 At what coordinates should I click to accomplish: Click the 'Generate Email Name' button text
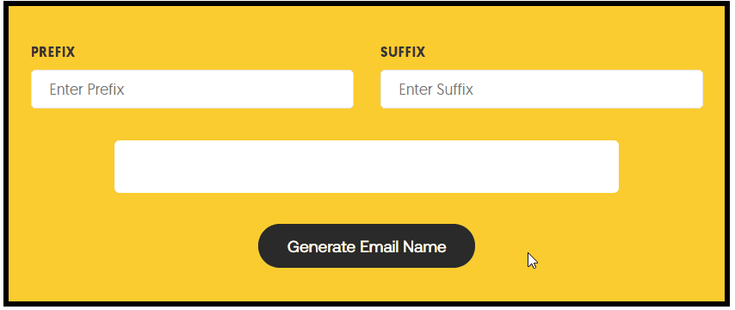click(367, 246)
